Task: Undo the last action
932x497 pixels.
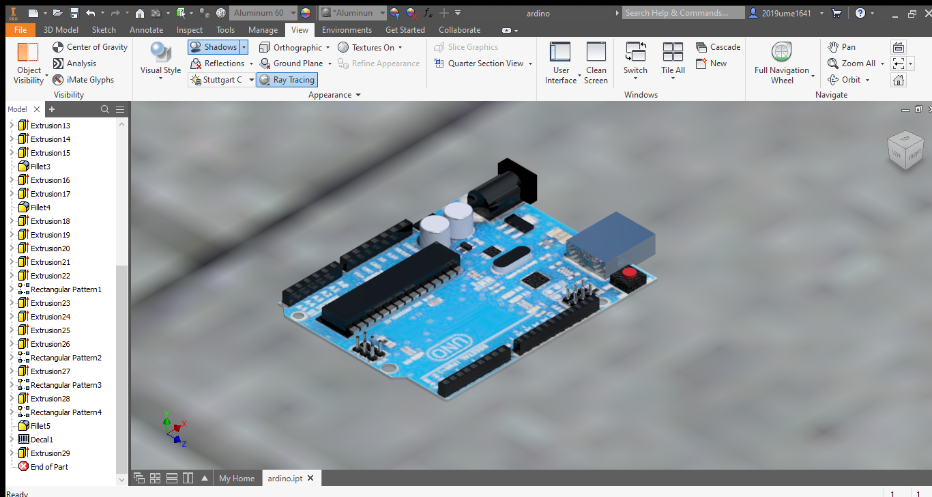Action: [91, 13]
